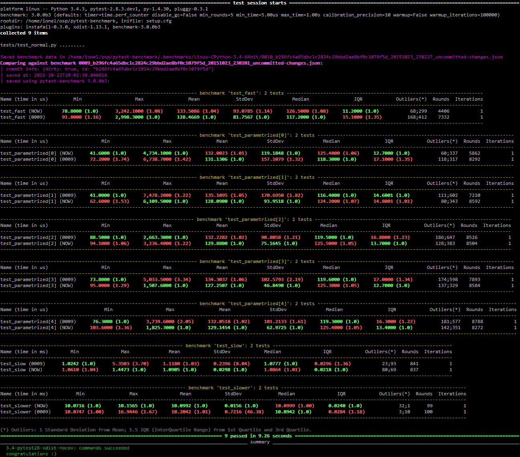Click the benchmark 'test_slower' section heading
The image size is (520, 457).
[233, 388]
